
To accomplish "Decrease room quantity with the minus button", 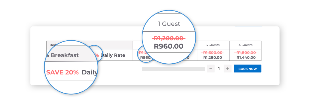I will pyautogui.click(x=211, y=69).
